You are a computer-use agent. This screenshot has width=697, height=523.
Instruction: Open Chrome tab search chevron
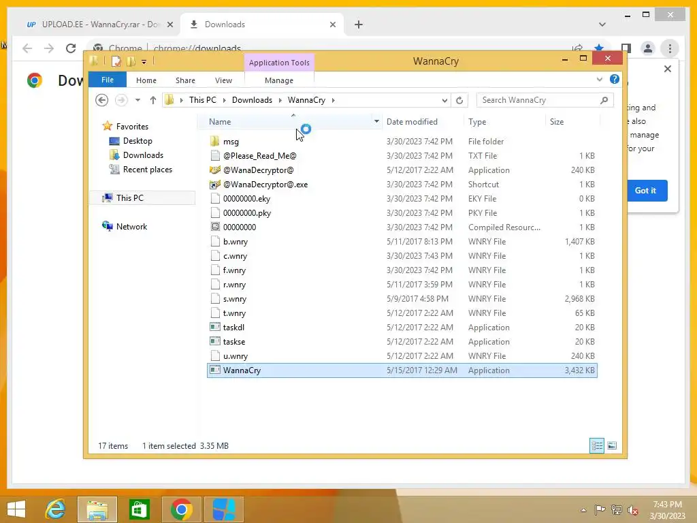pyautogui.click(x=602, y=25)
